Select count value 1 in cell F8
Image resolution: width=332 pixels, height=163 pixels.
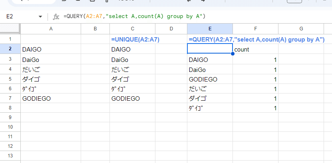click(x=256, y=108)
